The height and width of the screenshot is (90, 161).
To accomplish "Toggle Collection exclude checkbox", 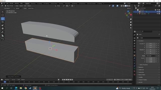I will click(x=155, y=10).
